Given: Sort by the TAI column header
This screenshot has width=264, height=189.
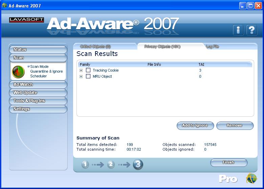Looking at the screenshot, I should coord(201,64).
